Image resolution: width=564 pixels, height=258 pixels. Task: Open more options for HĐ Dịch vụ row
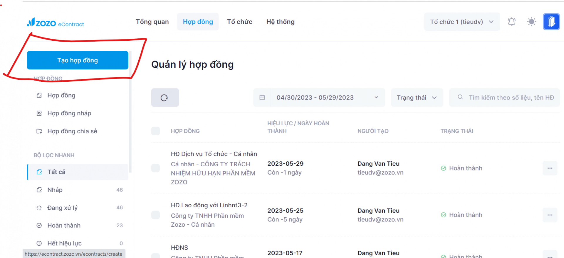pyautogui.click(x=550, y=168)
